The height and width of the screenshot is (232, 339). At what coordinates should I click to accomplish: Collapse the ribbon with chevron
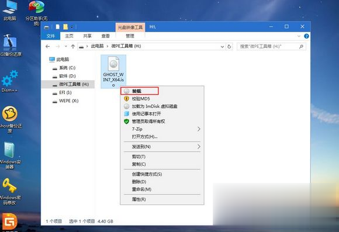(x=299, y=36)
